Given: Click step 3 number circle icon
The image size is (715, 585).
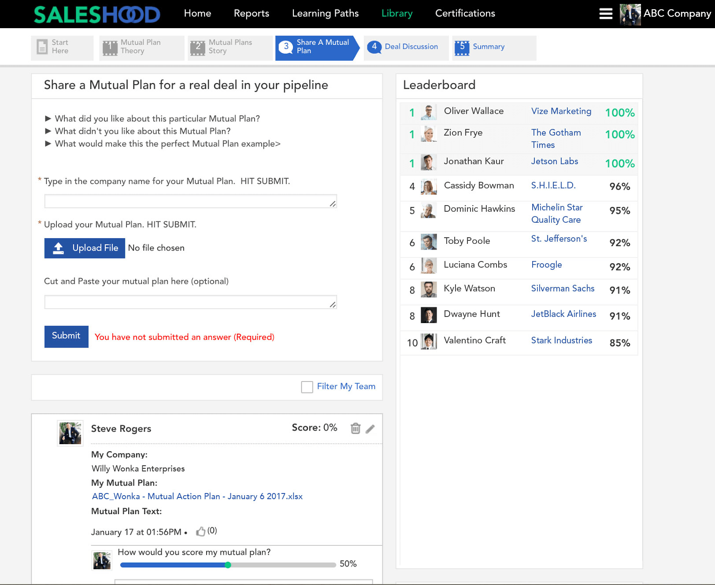Looking at the screenshot, I should [x=286, y=47].
